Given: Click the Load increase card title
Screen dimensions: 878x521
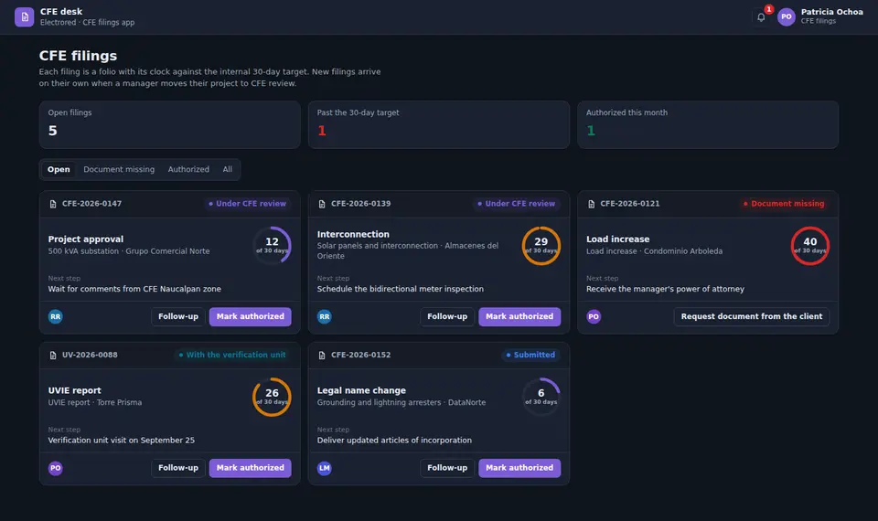Looking at the screenshot, I should (617, 239).
